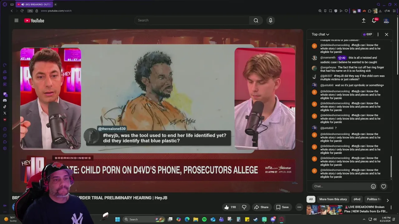Open LIVE BREAKDOWN! Broken Plea video link

click(x=366, y=209)
